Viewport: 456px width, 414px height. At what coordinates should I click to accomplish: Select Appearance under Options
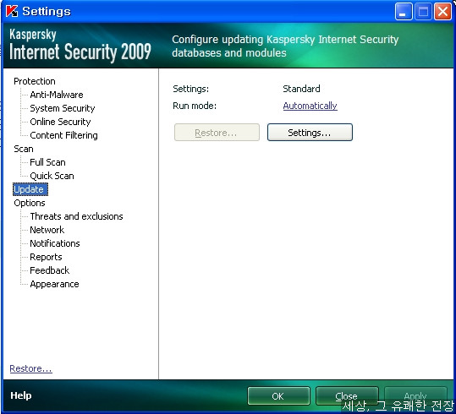pyautogui.click(x=54, y=284)
